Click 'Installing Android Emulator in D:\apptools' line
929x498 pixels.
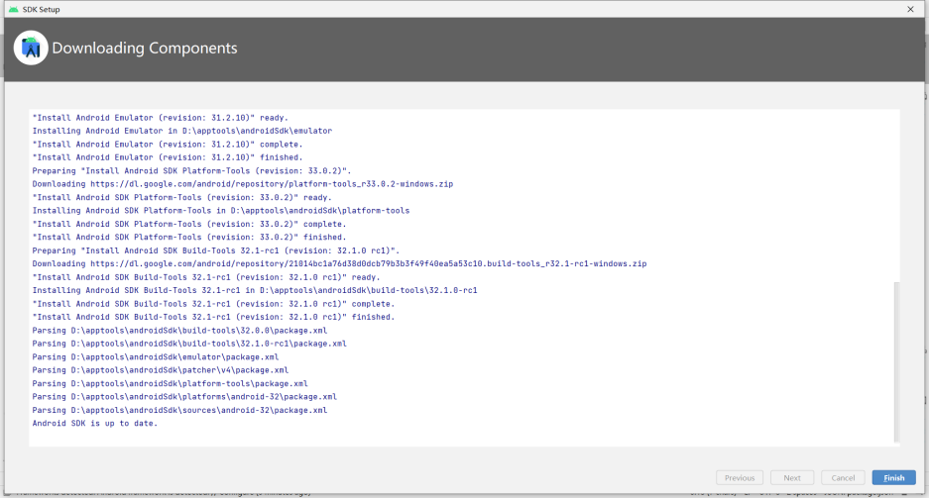(181, 131)
